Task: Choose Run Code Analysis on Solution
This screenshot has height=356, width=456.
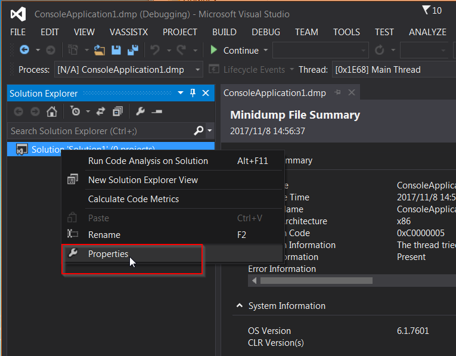Action: click(x=173, y=161)
